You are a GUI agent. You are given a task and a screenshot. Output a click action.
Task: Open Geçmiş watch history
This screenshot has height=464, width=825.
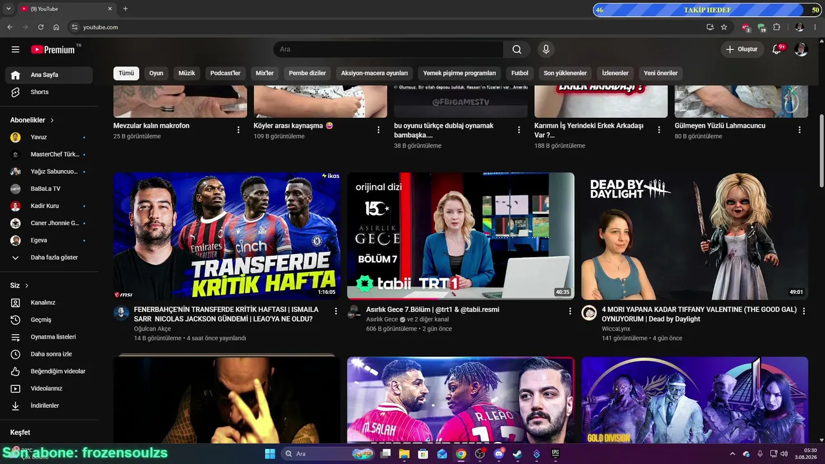pos(49,320)
